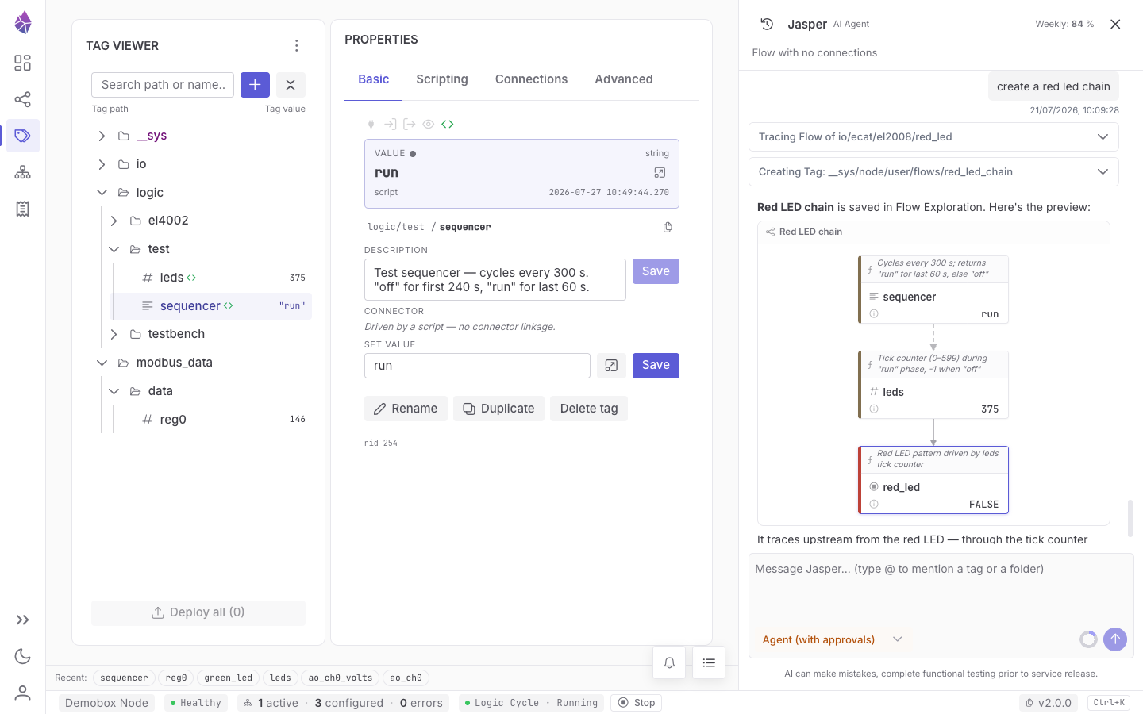Switch to the Connections tab
The image size is (1143, 714).
coord(531,79)
